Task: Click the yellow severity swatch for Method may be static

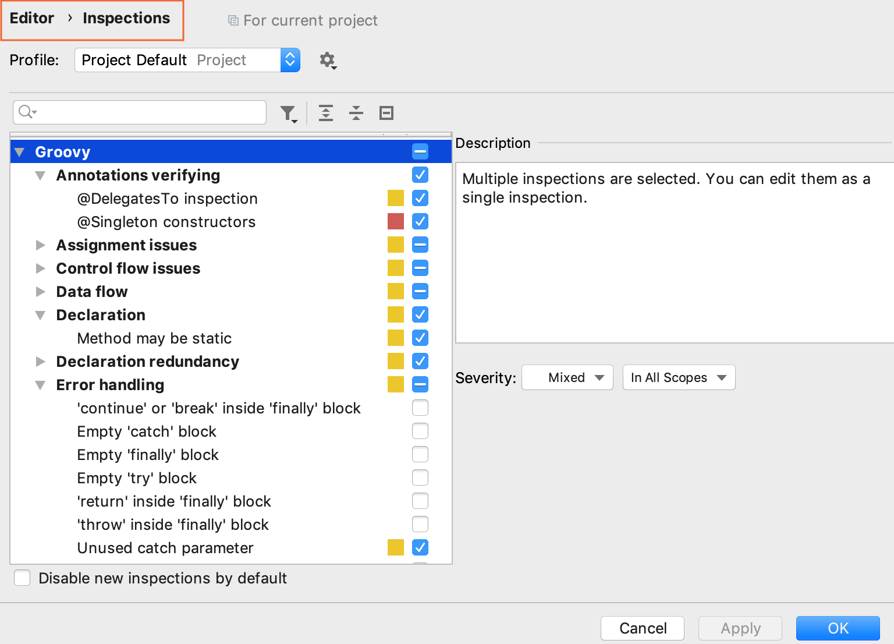Action: (395, 338)
